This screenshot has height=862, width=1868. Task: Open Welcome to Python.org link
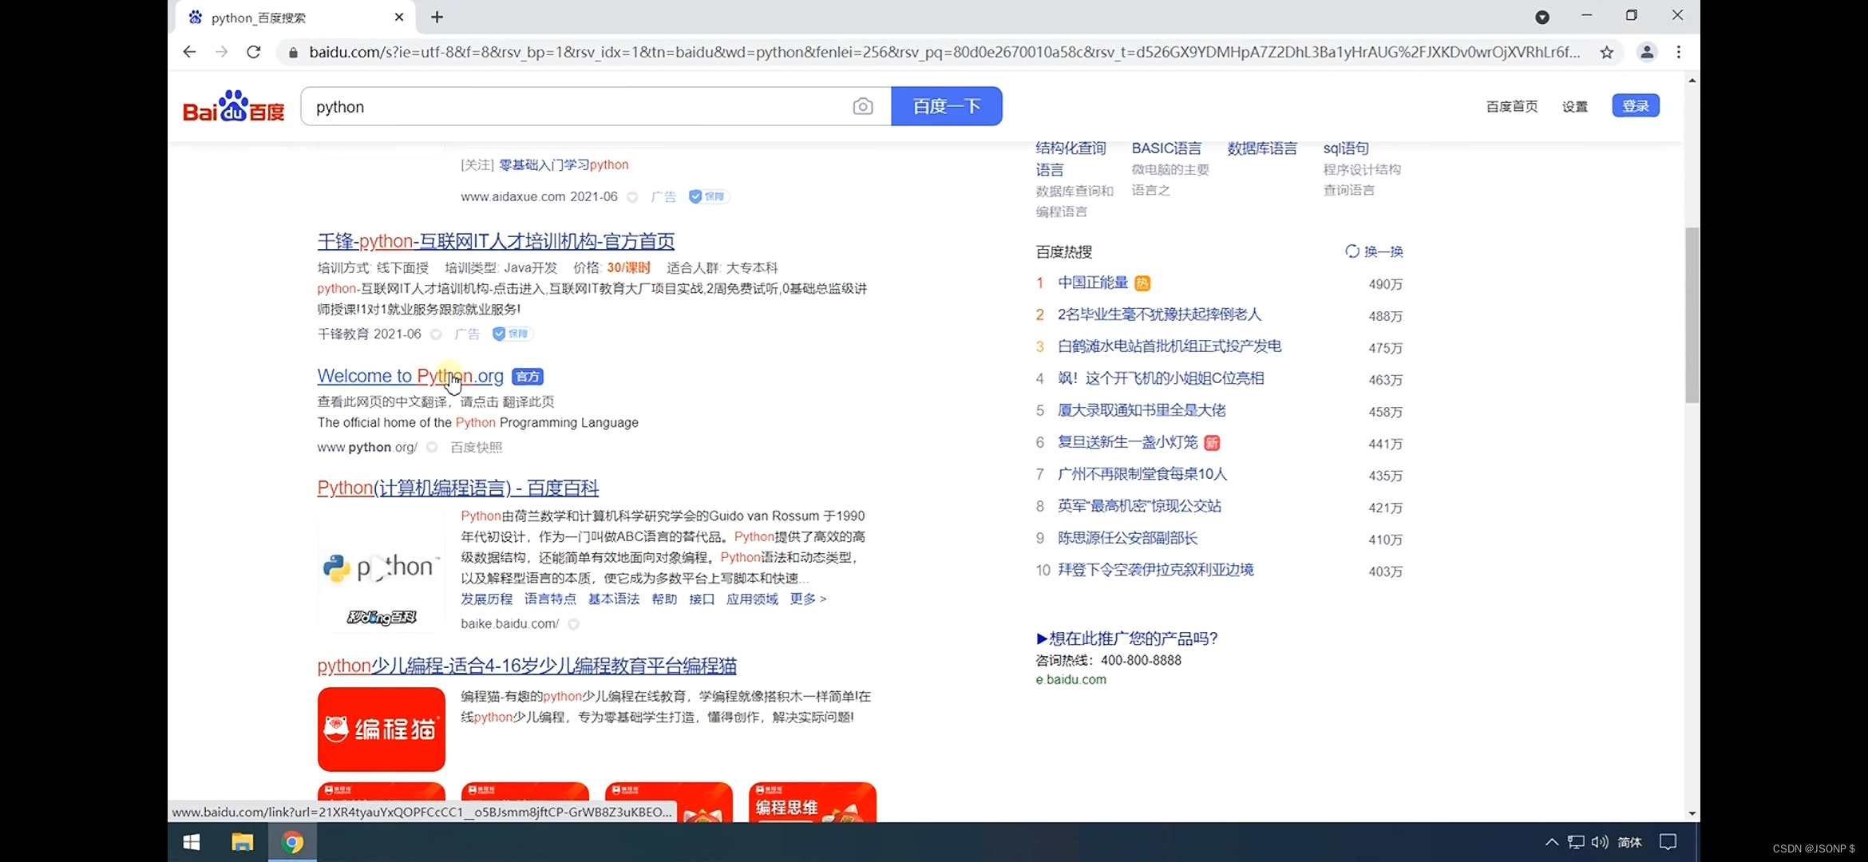(410, 376)
